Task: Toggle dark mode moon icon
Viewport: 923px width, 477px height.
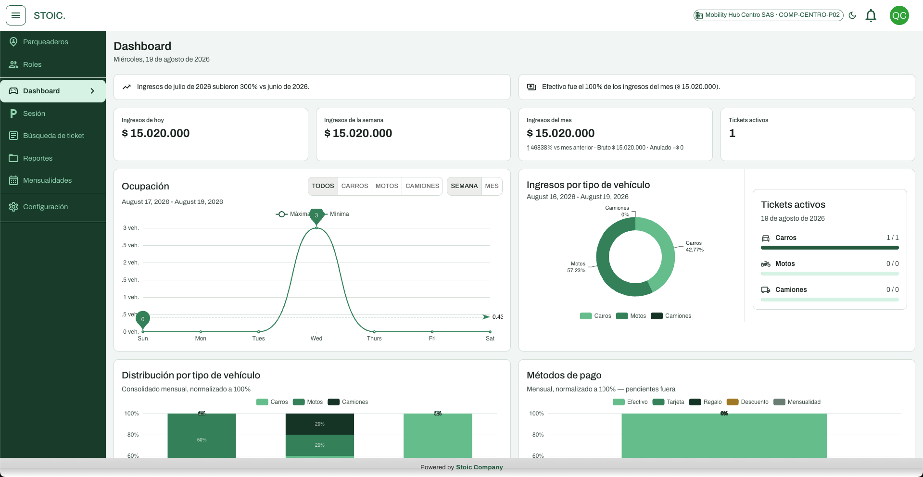Action: click(852, 15)
